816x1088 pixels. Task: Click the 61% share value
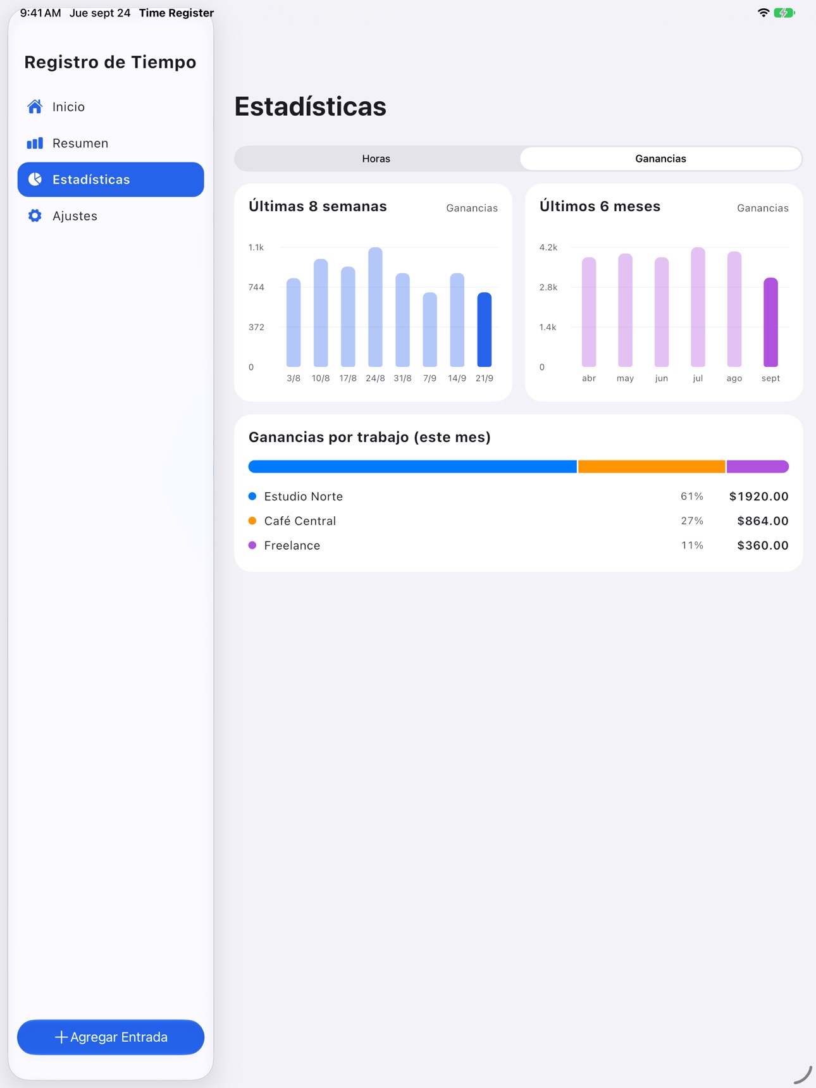[x=692, y=497]
